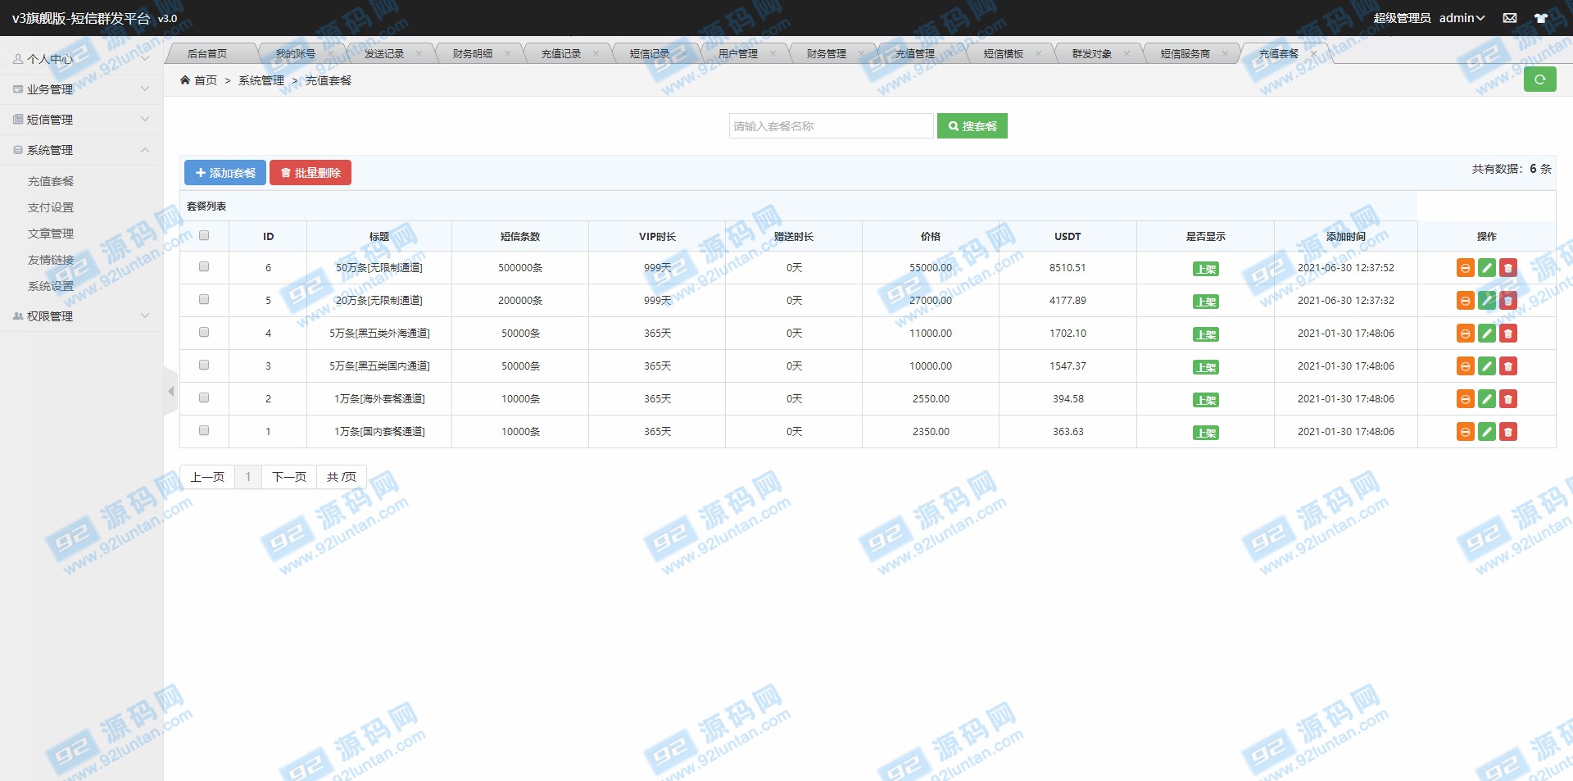Viewport: 1573px width, 781px height.
Task: Open the admin user dropdown
Action: tap(1462, 18)
